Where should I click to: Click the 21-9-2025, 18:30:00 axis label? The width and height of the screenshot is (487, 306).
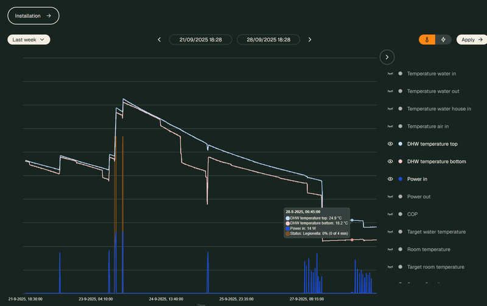coord(26,299)
